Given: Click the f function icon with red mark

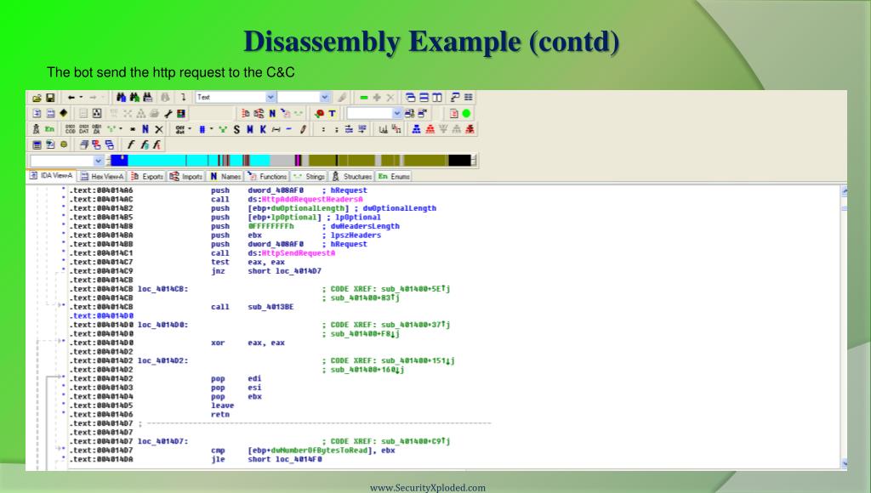Looking at the screenshot, I should point(157,144).
